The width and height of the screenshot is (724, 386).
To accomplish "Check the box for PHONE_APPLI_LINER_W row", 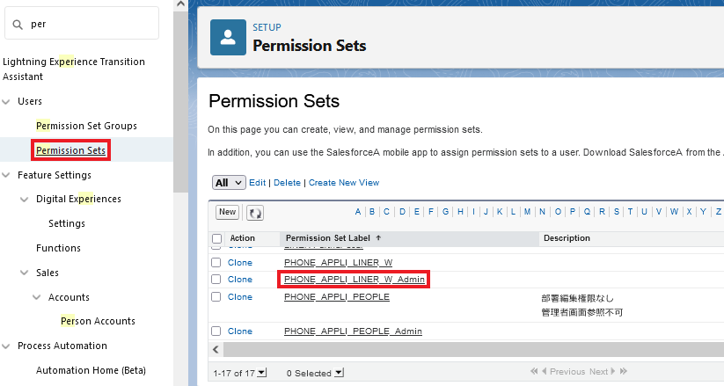I will coord(216,262).
